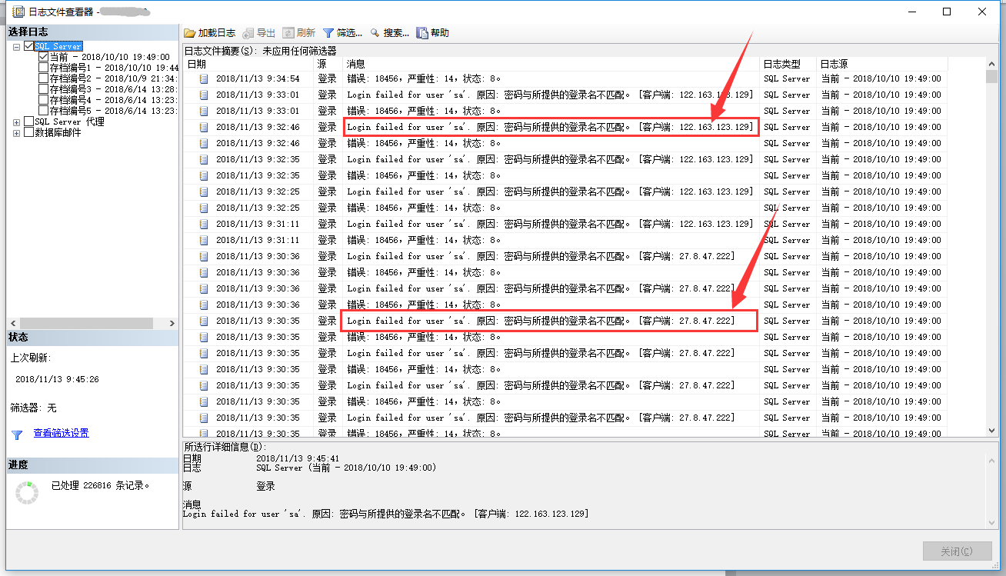The width and height of the screenshot is (1006, 576).
Task: Click the details pane scrollbar up arrow
Action: pos(992,460)
